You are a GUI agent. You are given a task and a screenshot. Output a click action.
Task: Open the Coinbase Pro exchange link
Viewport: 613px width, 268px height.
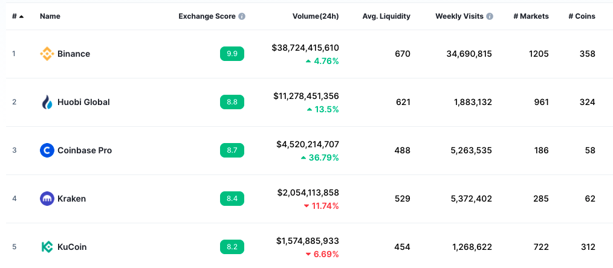84,150
